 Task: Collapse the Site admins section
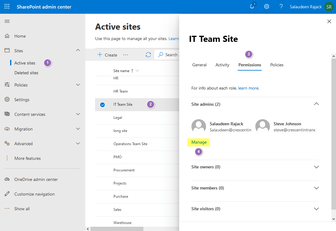pos(316,104)
